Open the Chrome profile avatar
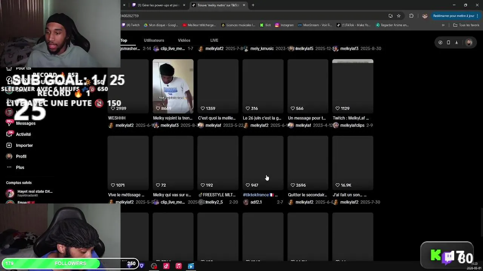 pyautogui.click(x=425, y=16)
